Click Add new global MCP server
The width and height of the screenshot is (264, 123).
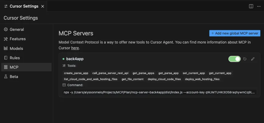click(235, 33)
